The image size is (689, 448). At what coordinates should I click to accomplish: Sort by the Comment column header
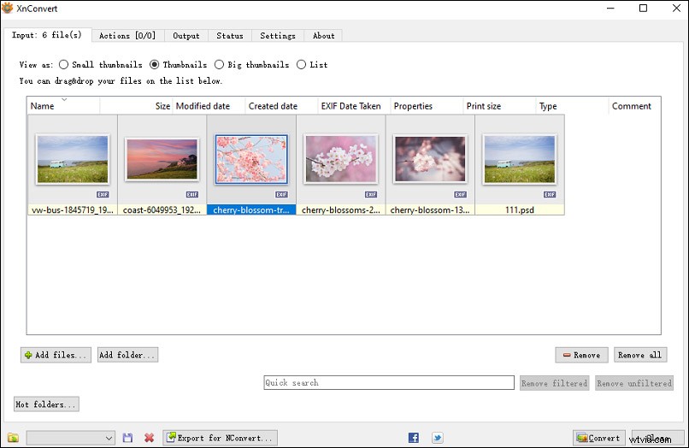(x=634, y=106)
